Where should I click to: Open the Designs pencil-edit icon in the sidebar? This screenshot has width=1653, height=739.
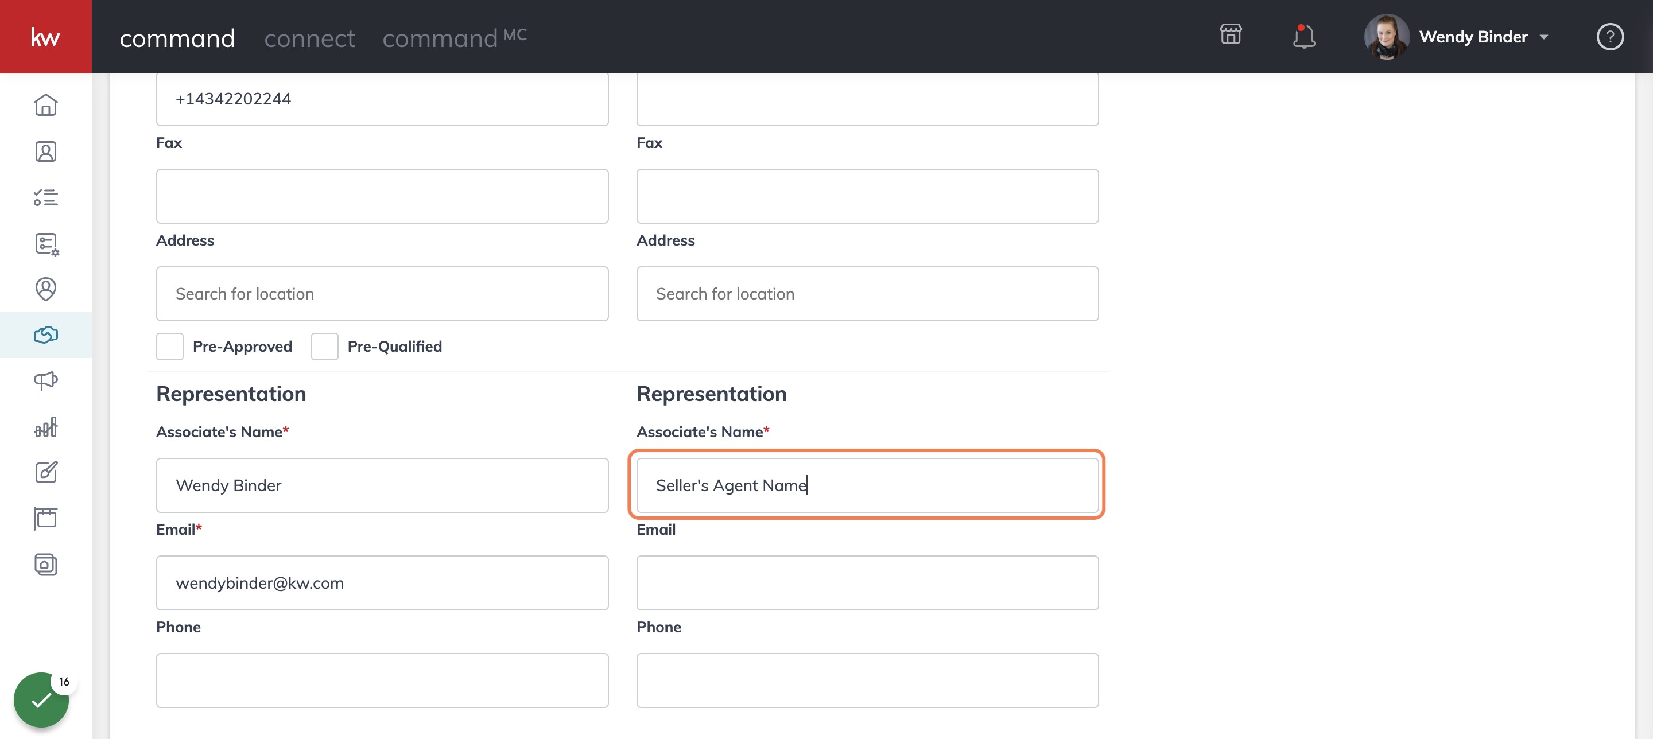(x=45, y=473)
